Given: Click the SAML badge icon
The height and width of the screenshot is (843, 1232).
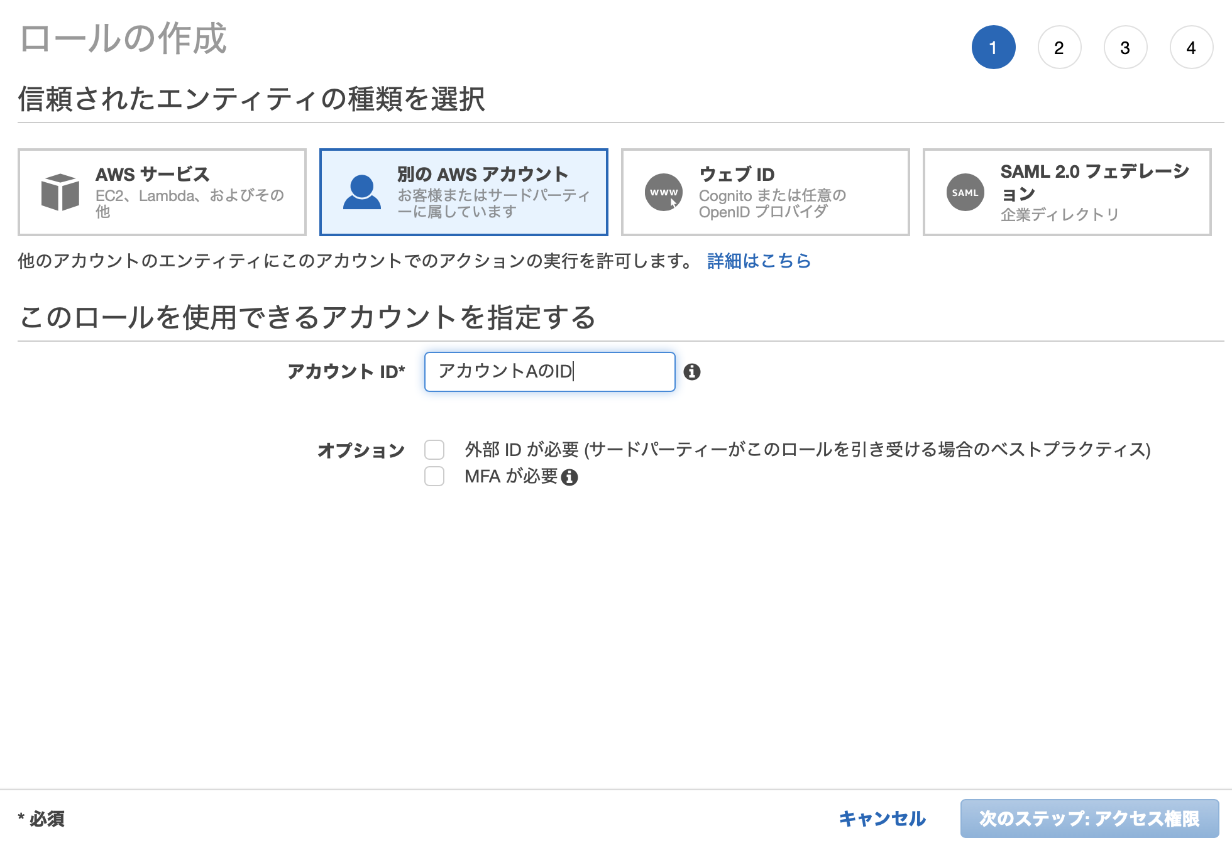Looking at the screenshot, I should click(965, 192).
